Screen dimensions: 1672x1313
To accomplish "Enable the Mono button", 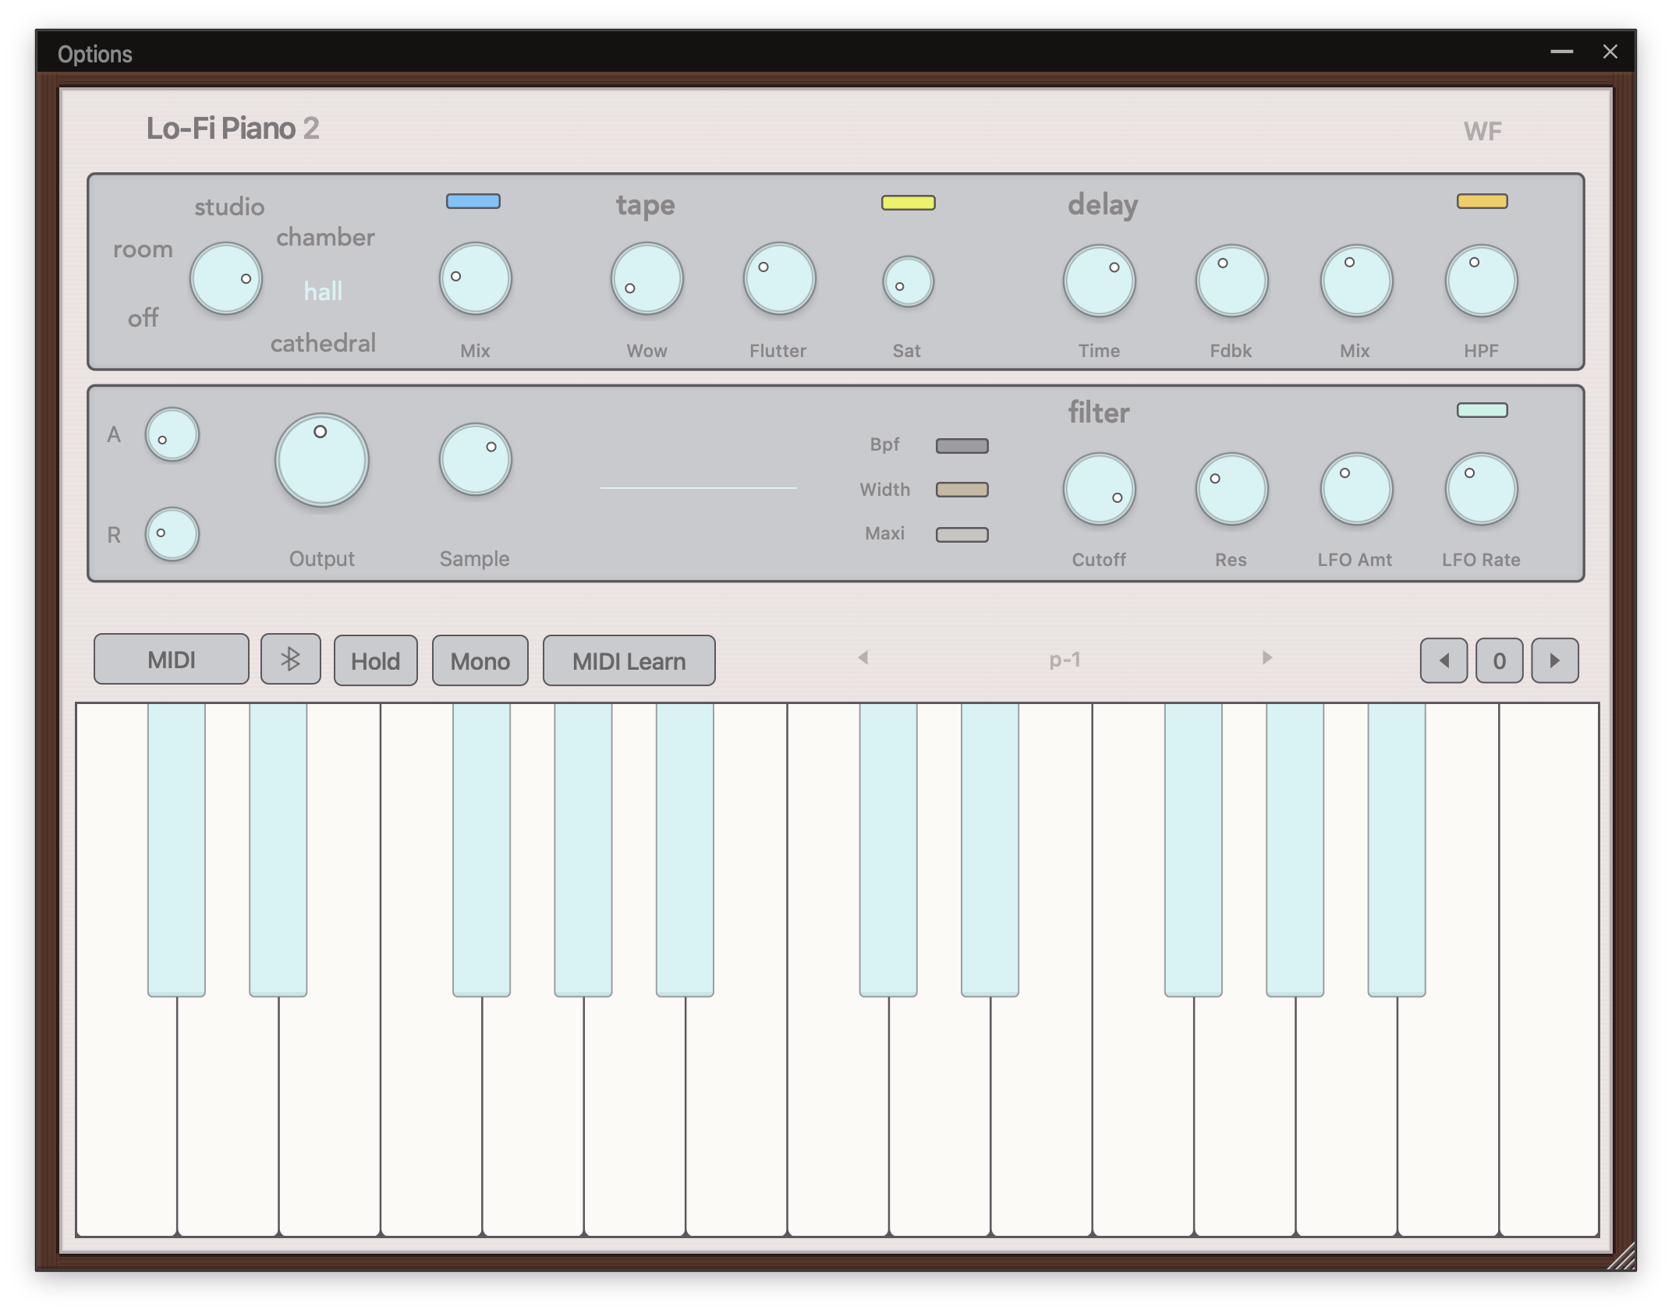I will pos(480,661).
